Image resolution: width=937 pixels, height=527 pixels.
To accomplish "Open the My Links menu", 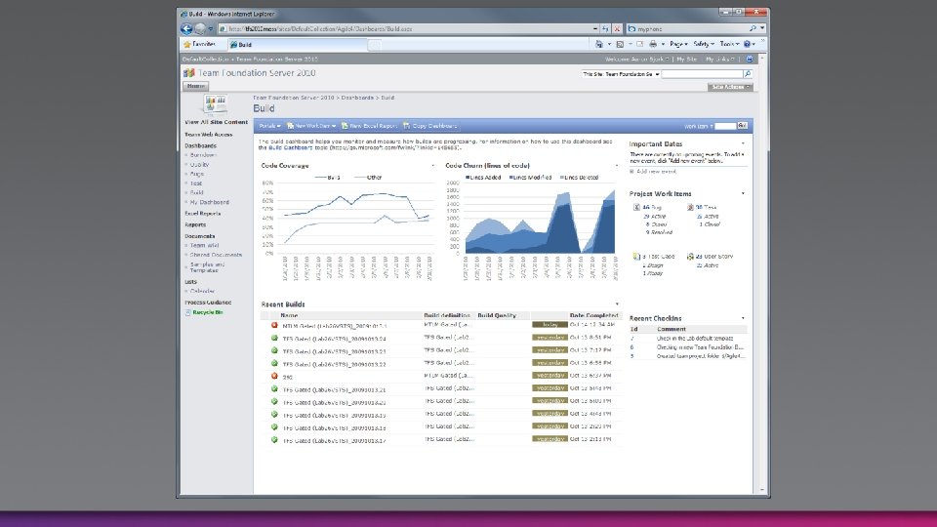I will tap(719, 60).
